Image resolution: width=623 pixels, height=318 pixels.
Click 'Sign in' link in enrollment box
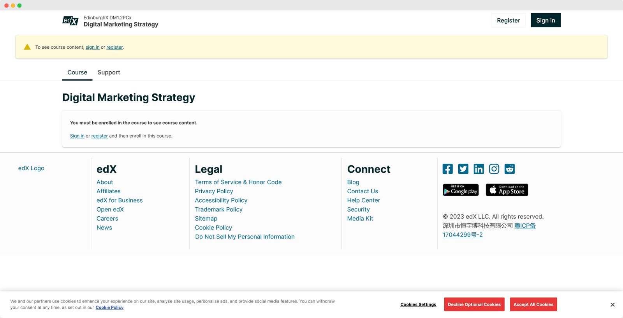pos(77,136)
